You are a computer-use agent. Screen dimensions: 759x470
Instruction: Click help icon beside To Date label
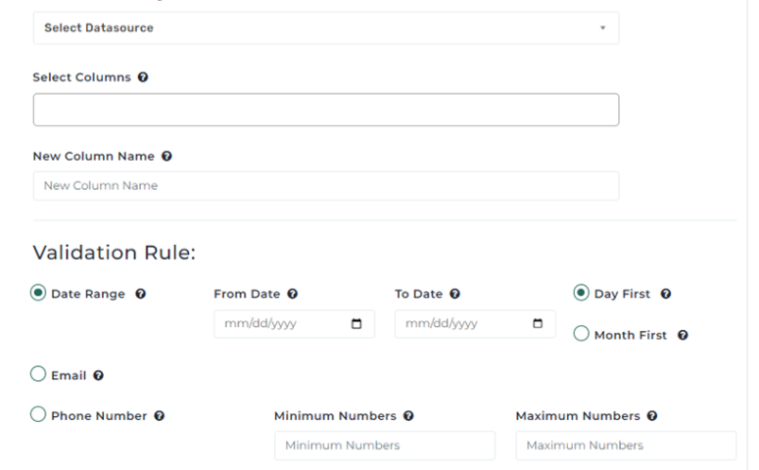click(455, 294)
